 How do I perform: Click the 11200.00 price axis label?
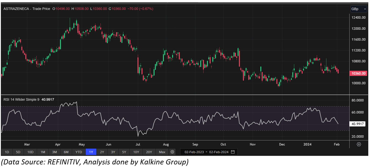pos(358,50)
